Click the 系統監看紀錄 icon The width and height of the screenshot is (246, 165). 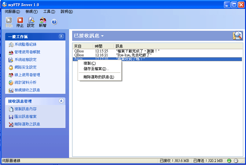tap(11, 45)
